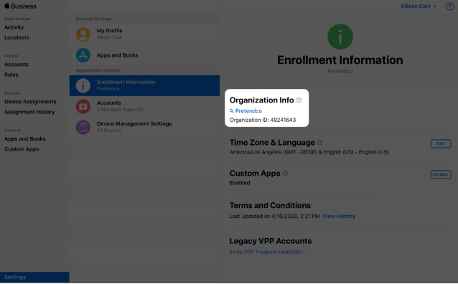This screenshot has width=458, height=284.
Task: Click the help icon beside Time Zone & Language
Action: coord(320,143)
